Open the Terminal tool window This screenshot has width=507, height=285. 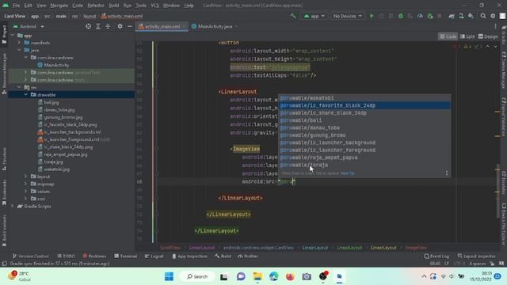(125, 256)
